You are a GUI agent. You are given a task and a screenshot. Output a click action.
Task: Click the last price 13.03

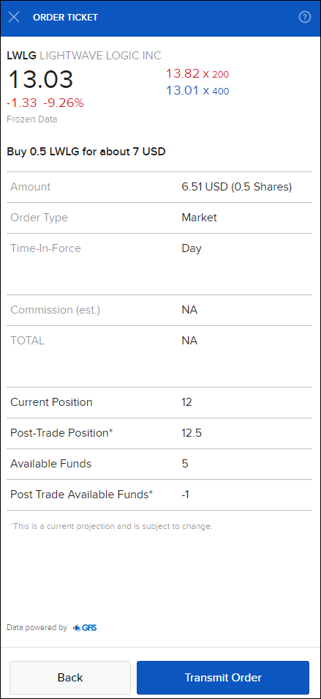point(40,80)
